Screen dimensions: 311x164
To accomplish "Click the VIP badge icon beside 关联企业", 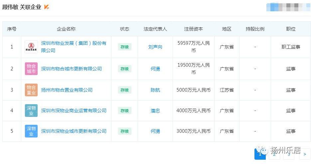I will coord(47,7).
